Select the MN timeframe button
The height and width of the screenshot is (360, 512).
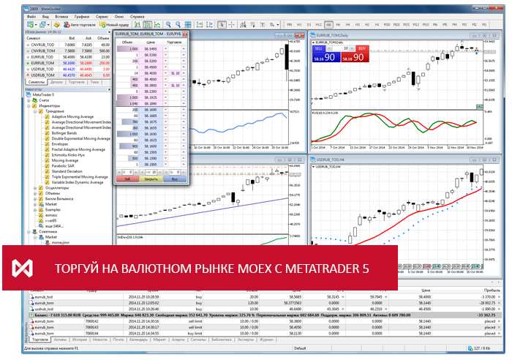click(290, 25)
